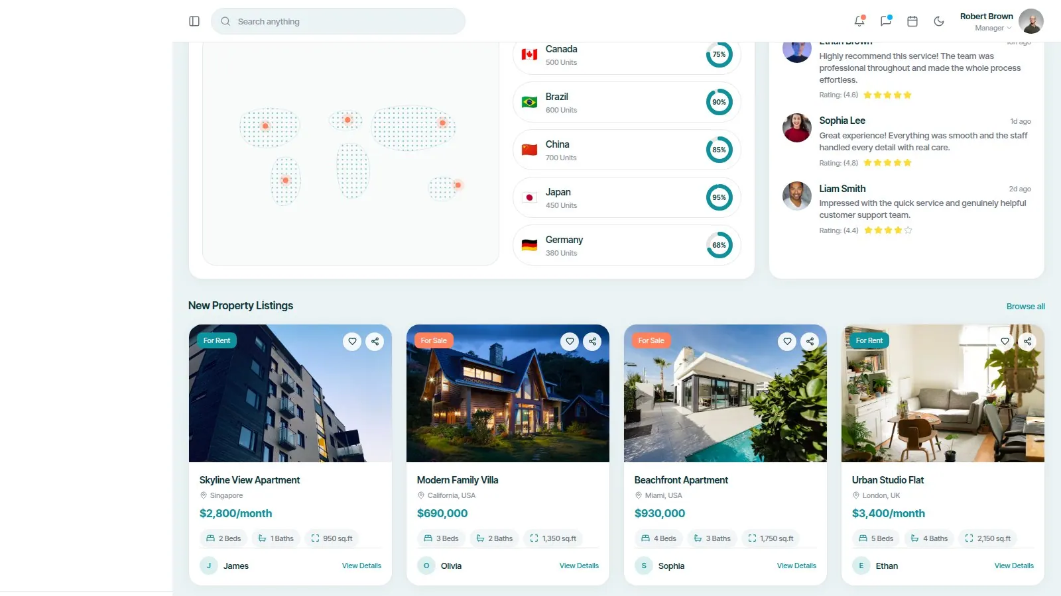Image resolution: width=1061 pixels, height=596 pixels.
Task: Click the For Rent badge on Urban Studio Flat
Action: click(x=869, y=340)
